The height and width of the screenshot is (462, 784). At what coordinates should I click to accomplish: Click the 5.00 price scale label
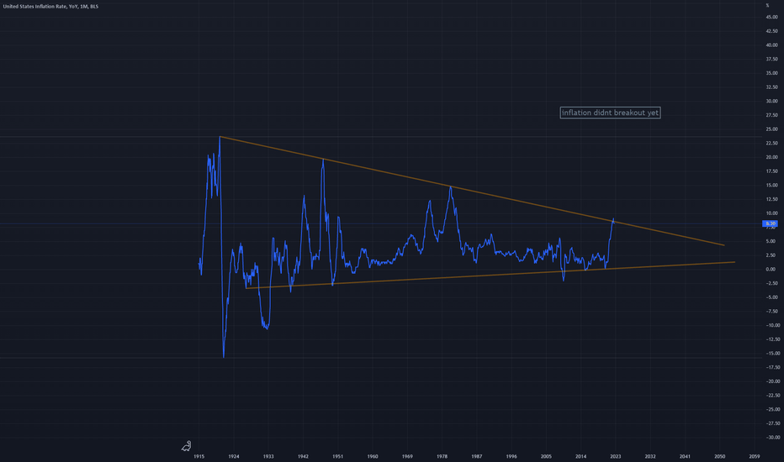point(771,241)
